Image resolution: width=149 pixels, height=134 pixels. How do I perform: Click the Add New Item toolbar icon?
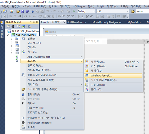12,11
